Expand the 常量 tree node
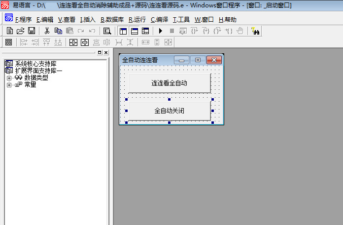Screen dimensions: 343x225 click(x=9, y=85)
